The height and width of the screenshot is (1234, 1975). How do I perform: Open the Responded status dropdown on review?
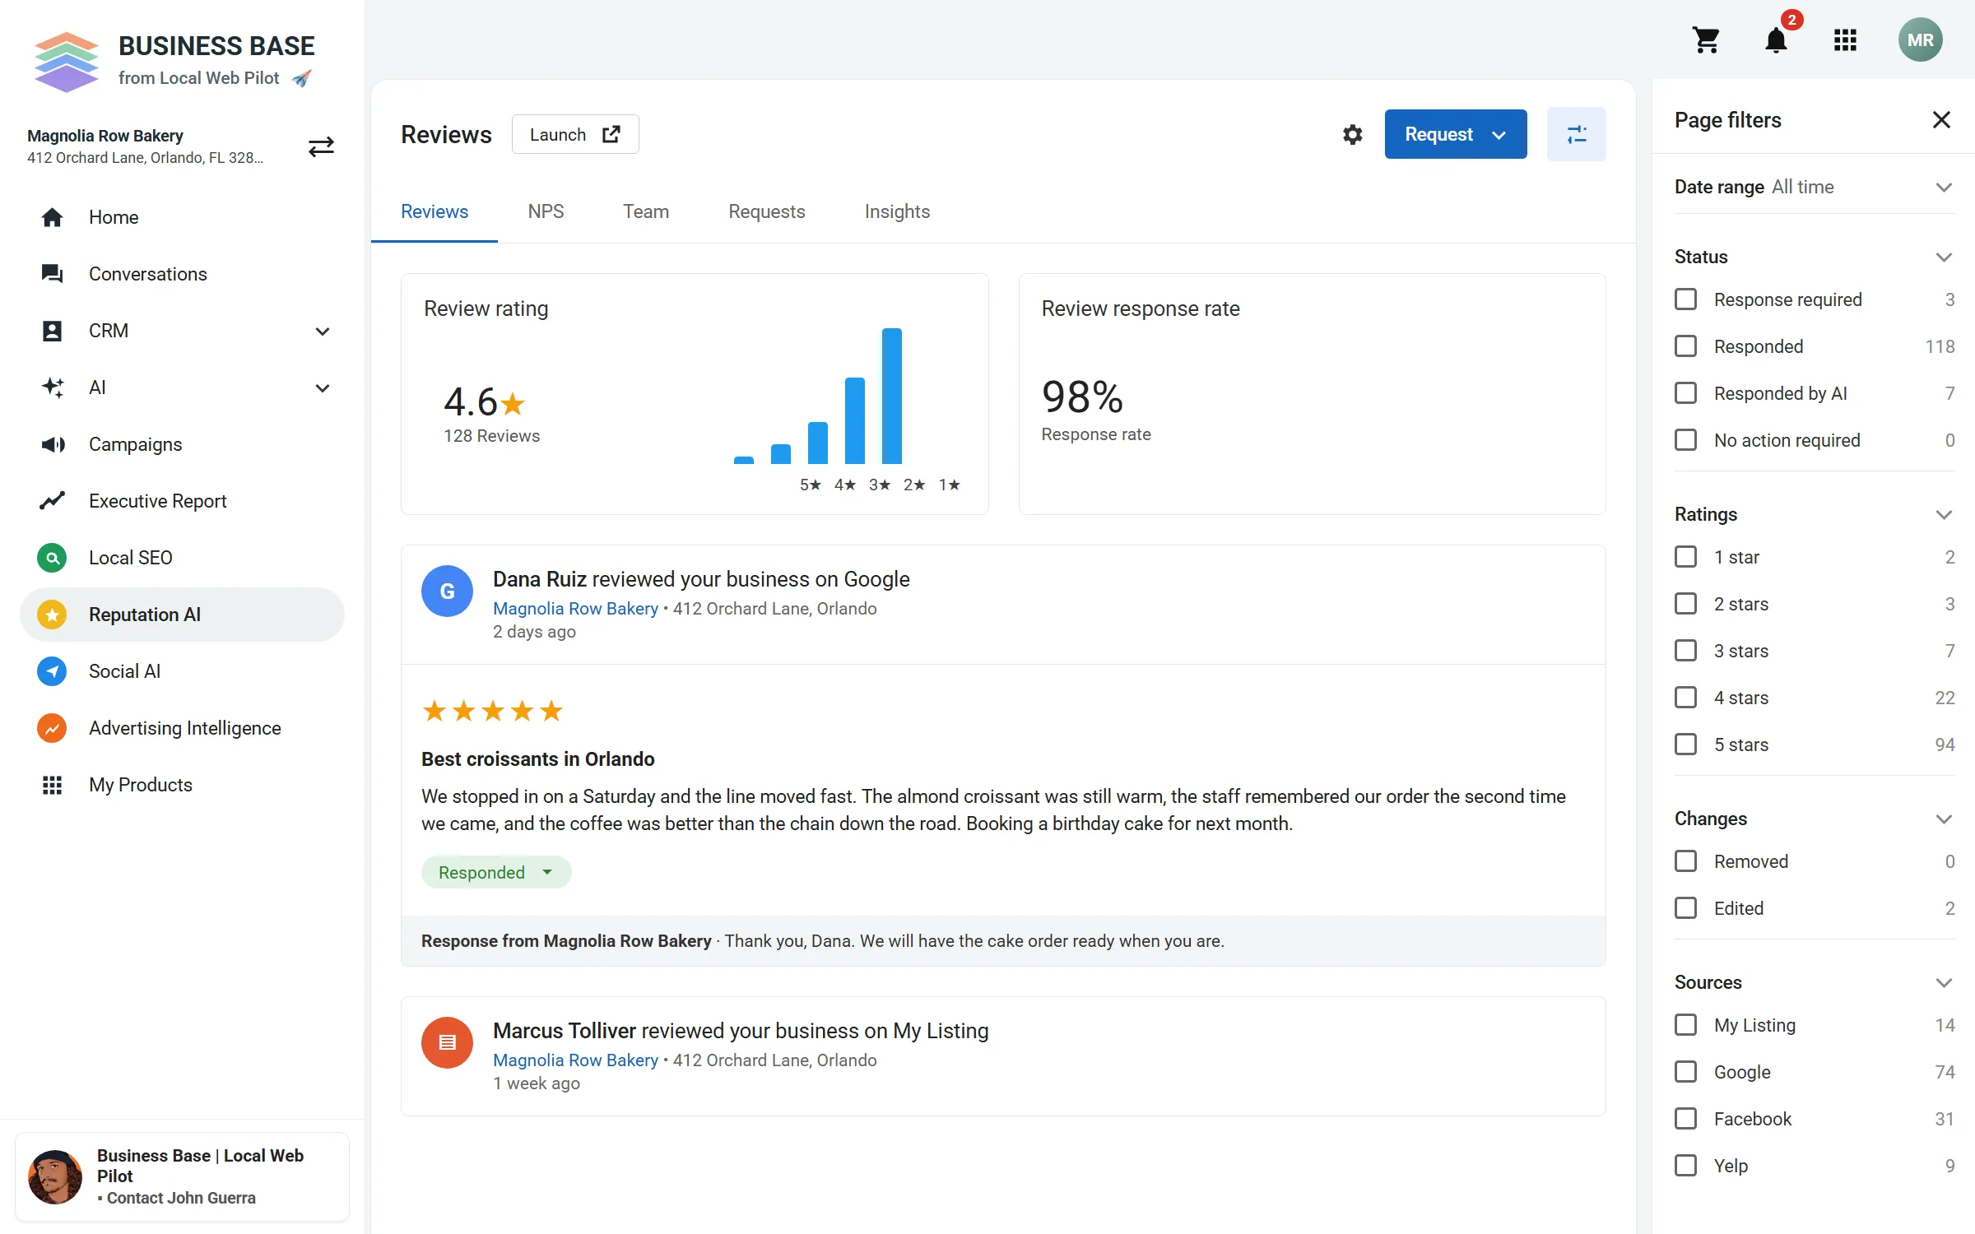click(496, 872)
